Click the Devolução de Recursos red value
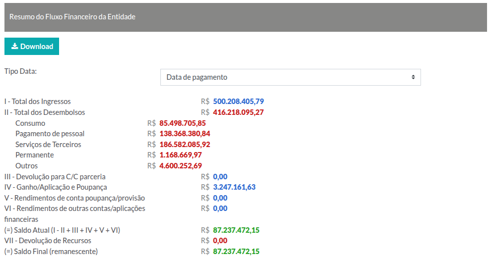 (220, 241)
